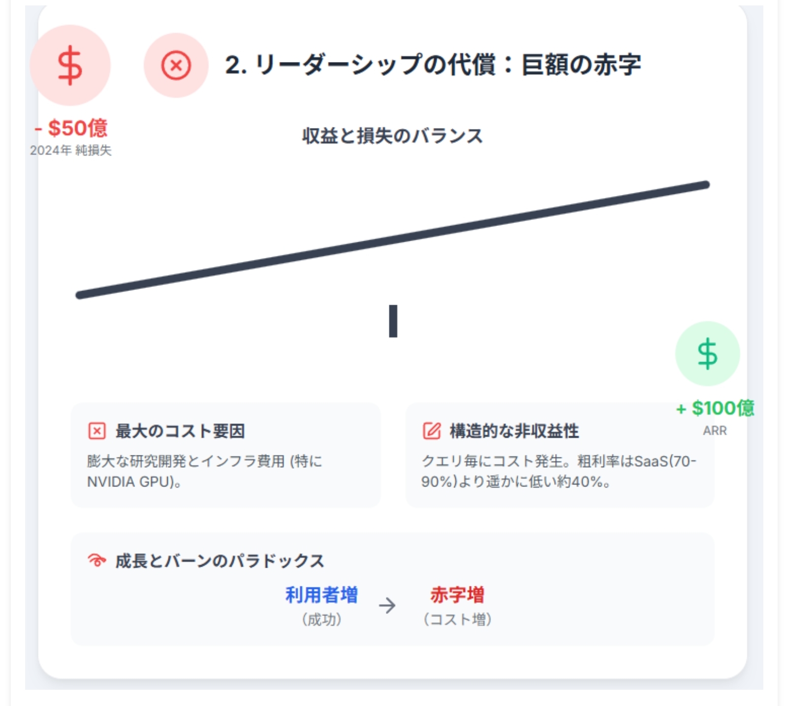The width and height of the screenshot is (786, 706).
Task: Click the large red dollar sign icon
Action: point(70,65)
